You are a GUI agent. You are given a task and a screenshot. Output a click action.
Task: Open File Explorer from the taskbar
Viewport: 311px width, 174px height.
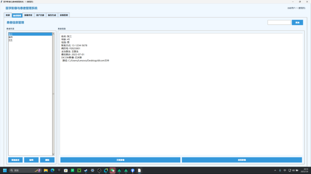[46, 170]
